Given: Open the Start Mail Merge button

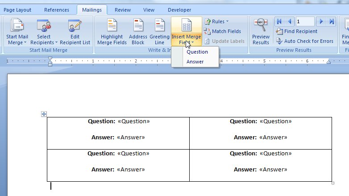Looking at the screenshot, I should [17, 32].
